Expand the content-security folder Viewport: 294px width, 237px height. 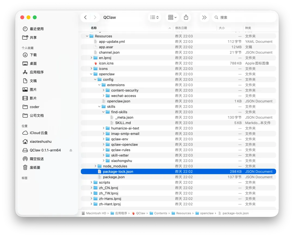pos(103,90)
